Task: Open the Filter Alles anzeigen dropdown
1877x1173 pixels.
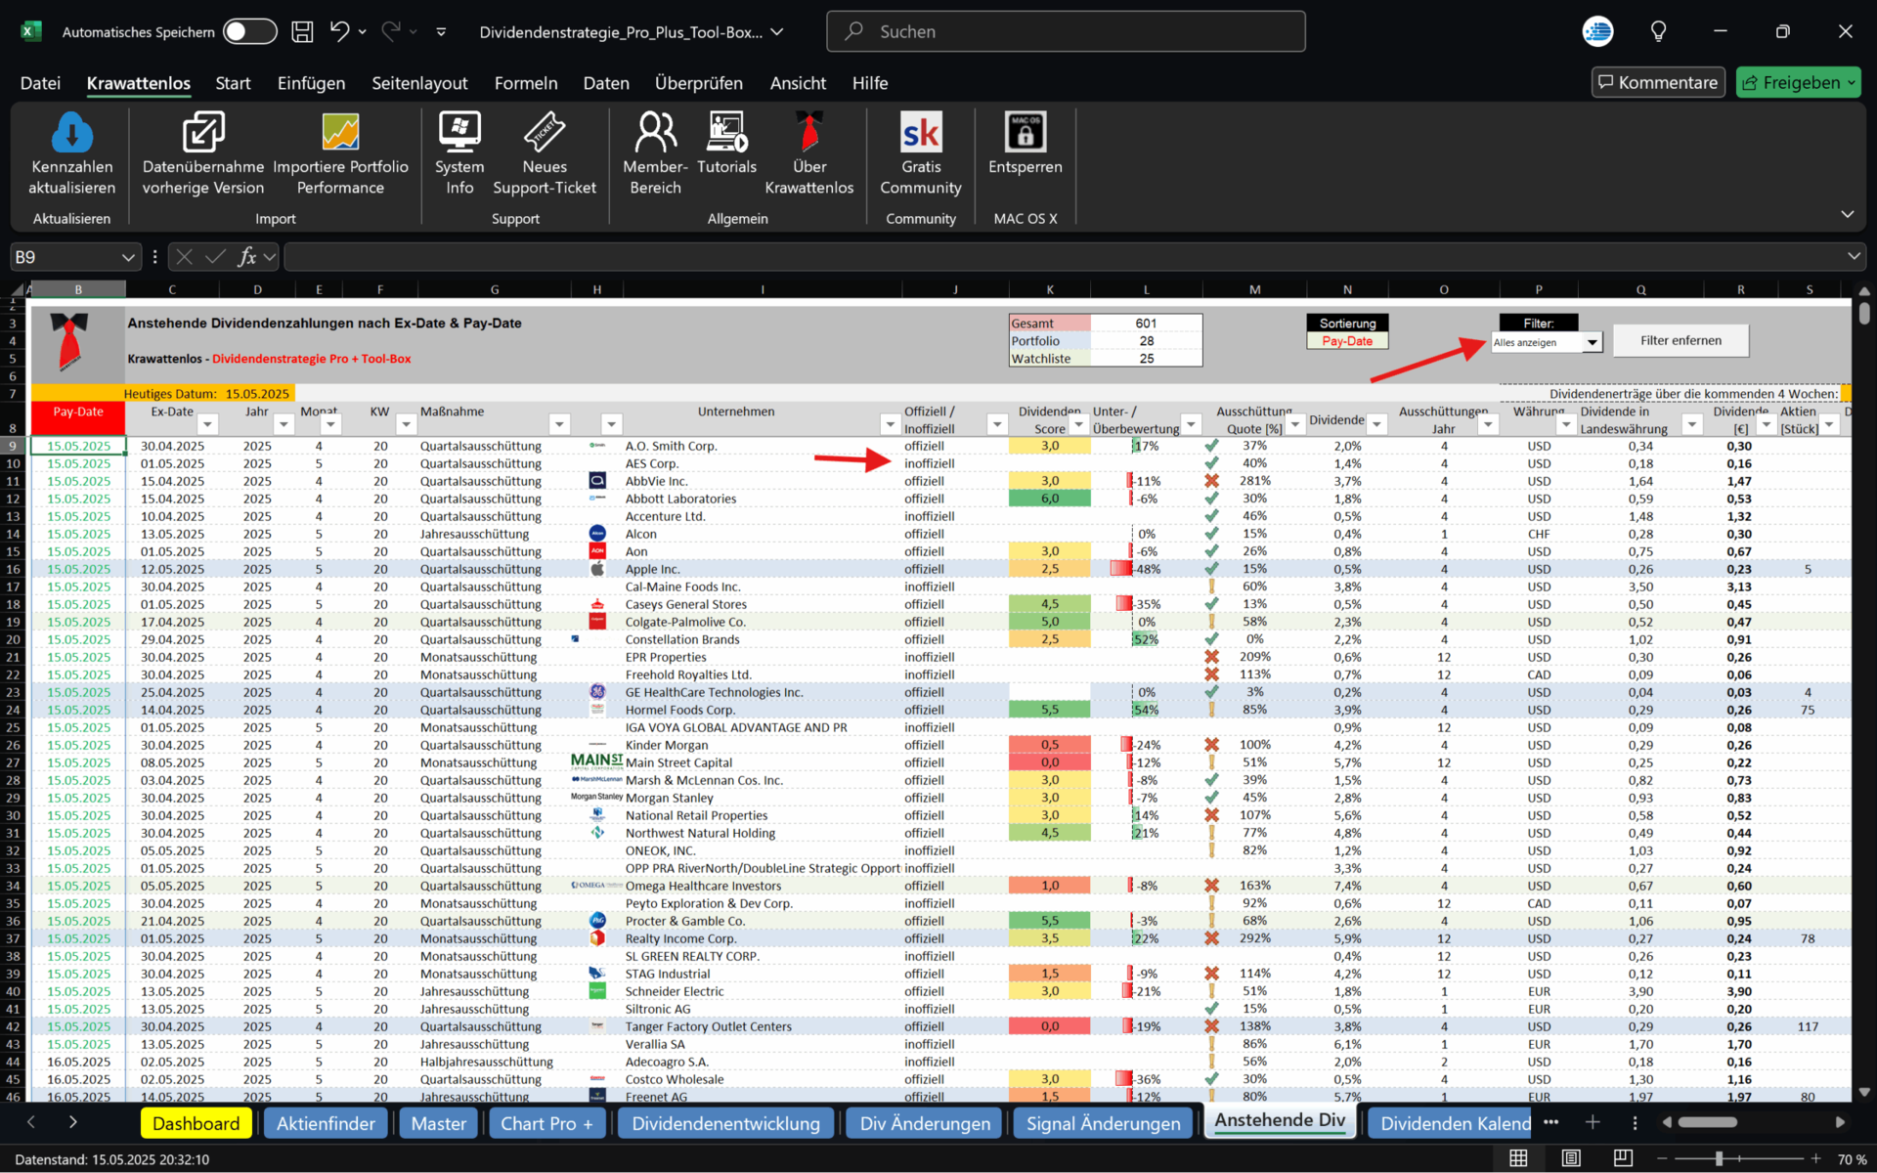Action: click(1593, 342)
